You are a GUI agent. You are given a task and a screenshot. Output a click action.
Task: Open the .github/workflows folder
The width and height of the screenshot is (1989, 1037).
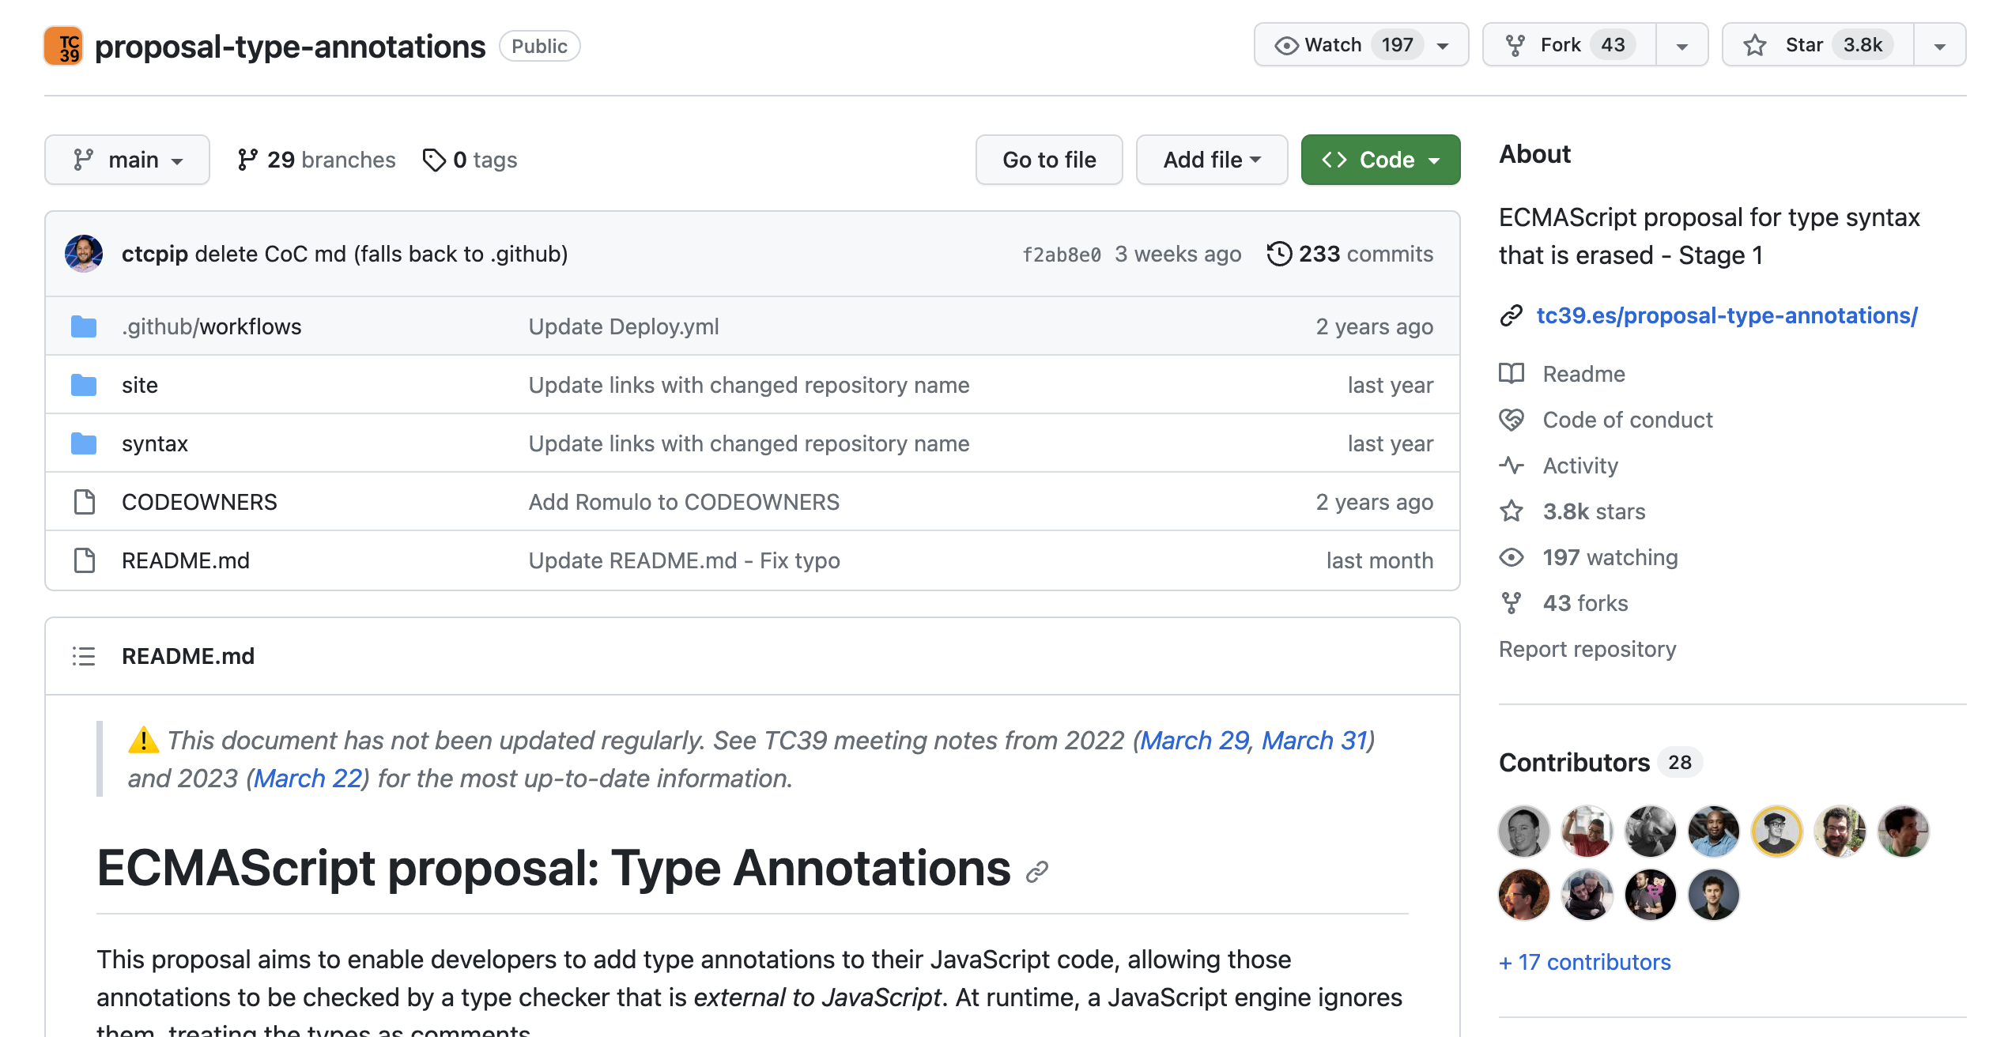[x=211, y=326]
